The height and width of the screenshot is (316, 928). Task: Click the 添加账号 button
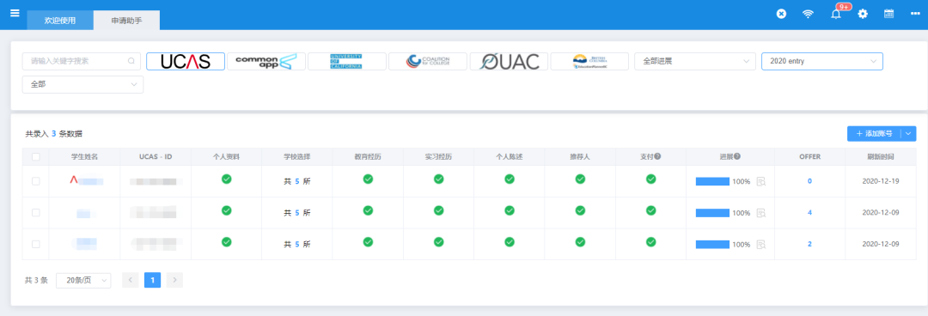point(874,134)
